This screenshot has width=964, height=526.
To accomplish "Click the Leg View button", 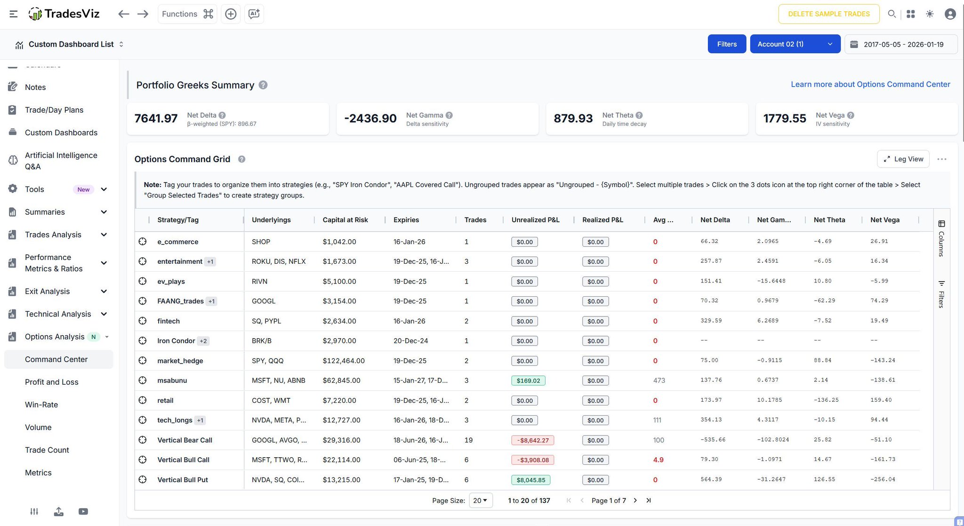I will click(x=903, y=159).
